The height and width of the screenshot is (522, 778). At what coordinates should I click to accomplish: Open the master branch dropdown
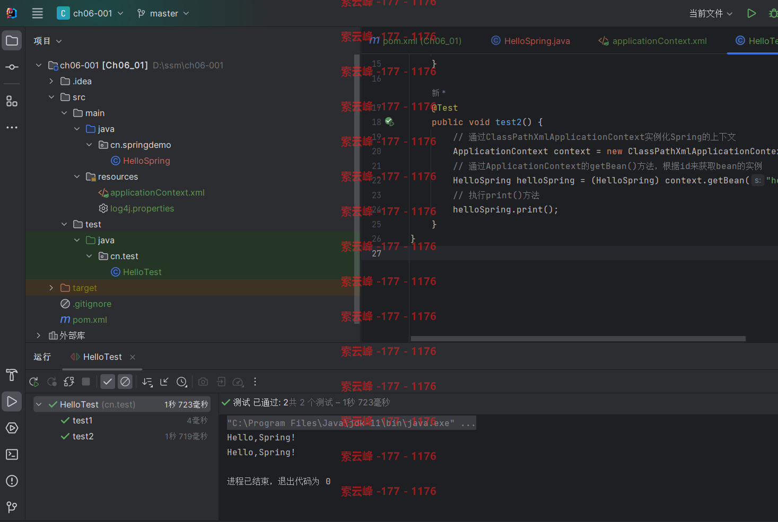click(x=163, y=13)
